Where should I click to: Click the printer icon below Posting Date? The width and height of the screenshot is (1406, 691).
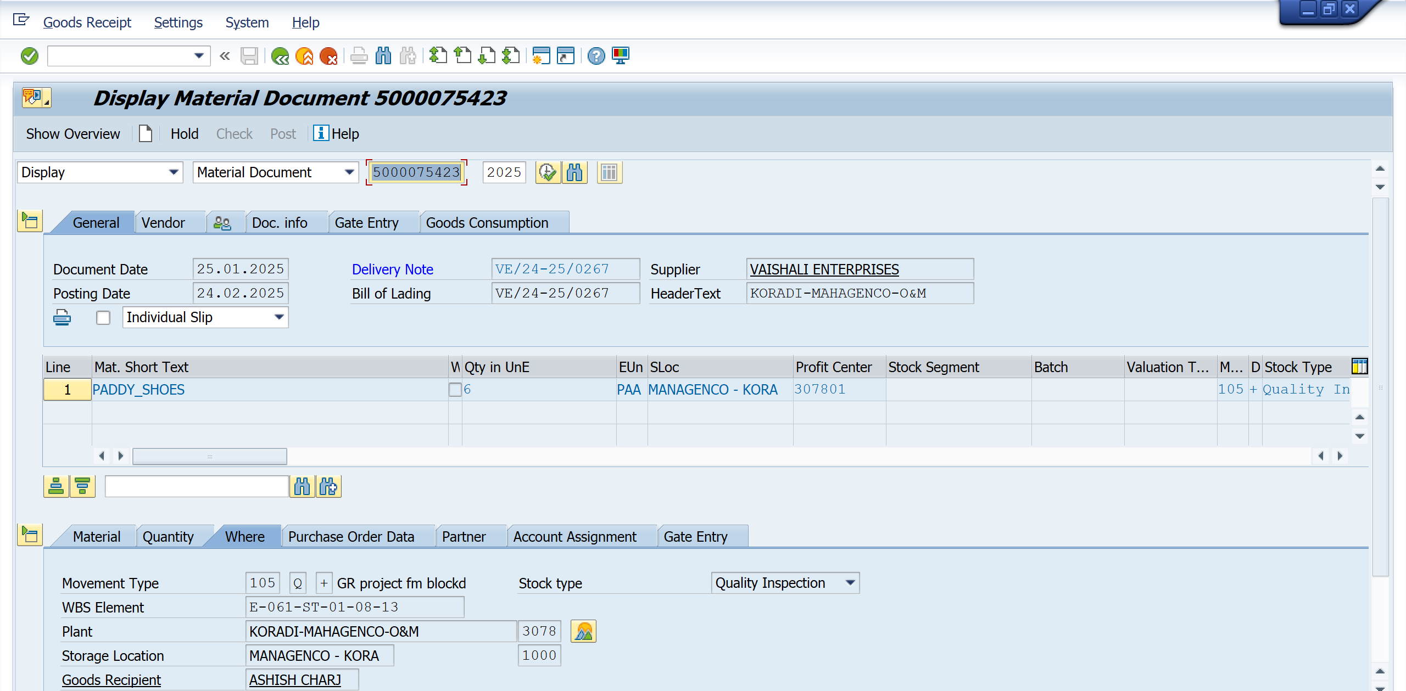tap(62, 317)
